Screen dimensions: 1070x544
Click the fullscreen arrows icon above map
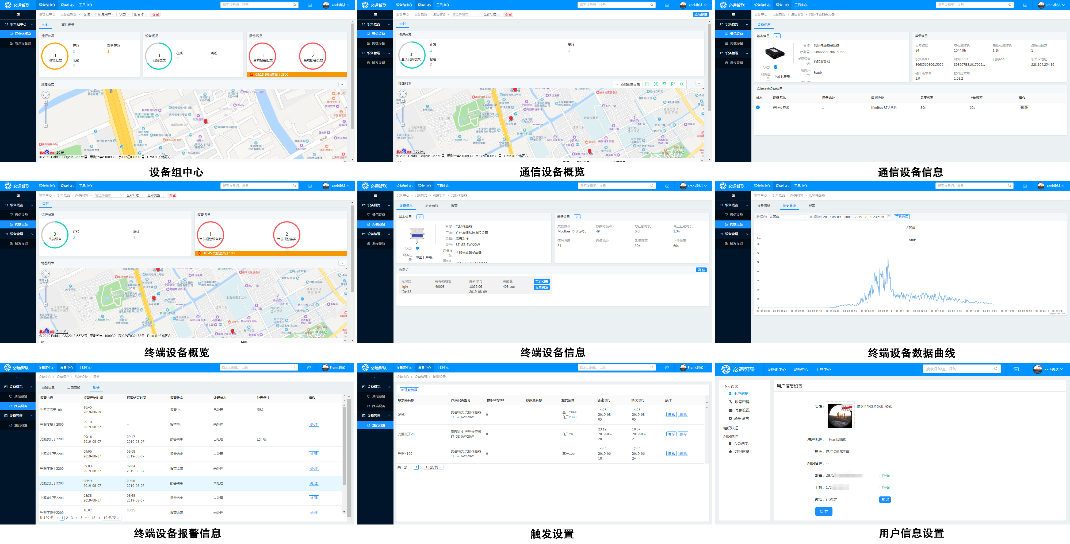pos(655,84)
